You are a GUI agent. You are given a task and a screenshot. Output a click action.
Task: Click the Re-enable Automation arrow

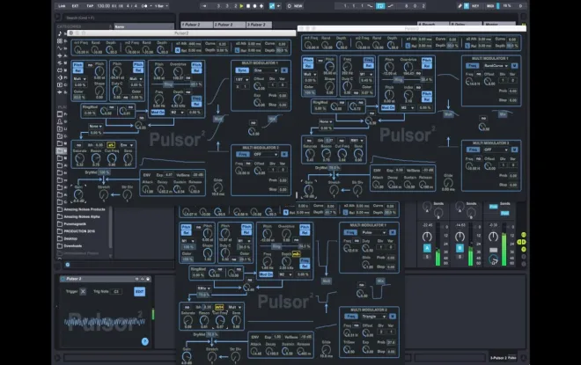click(278, 6)
